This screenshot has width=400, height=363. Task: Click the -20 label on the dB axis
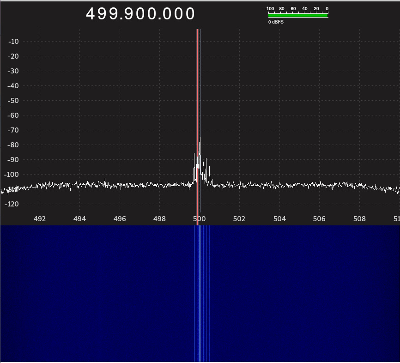[13, 56]
